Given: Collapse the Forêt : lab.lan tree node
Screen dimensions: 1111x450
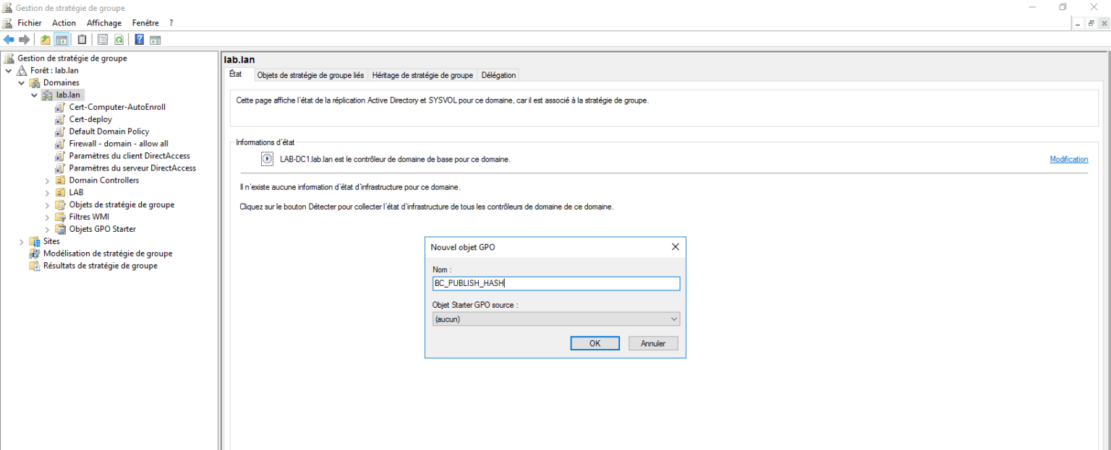Looking at the screenshot, I should pyautogui.click(x=9, y=71).
